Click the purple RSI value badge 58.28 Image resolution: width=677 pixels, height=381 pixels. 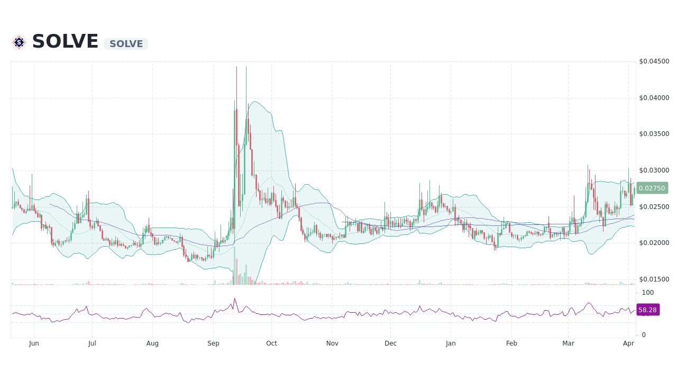click(648, 310)
